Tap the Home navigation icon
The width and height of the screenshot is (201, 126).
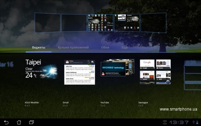pyautogui.click(x=19, y=122)
